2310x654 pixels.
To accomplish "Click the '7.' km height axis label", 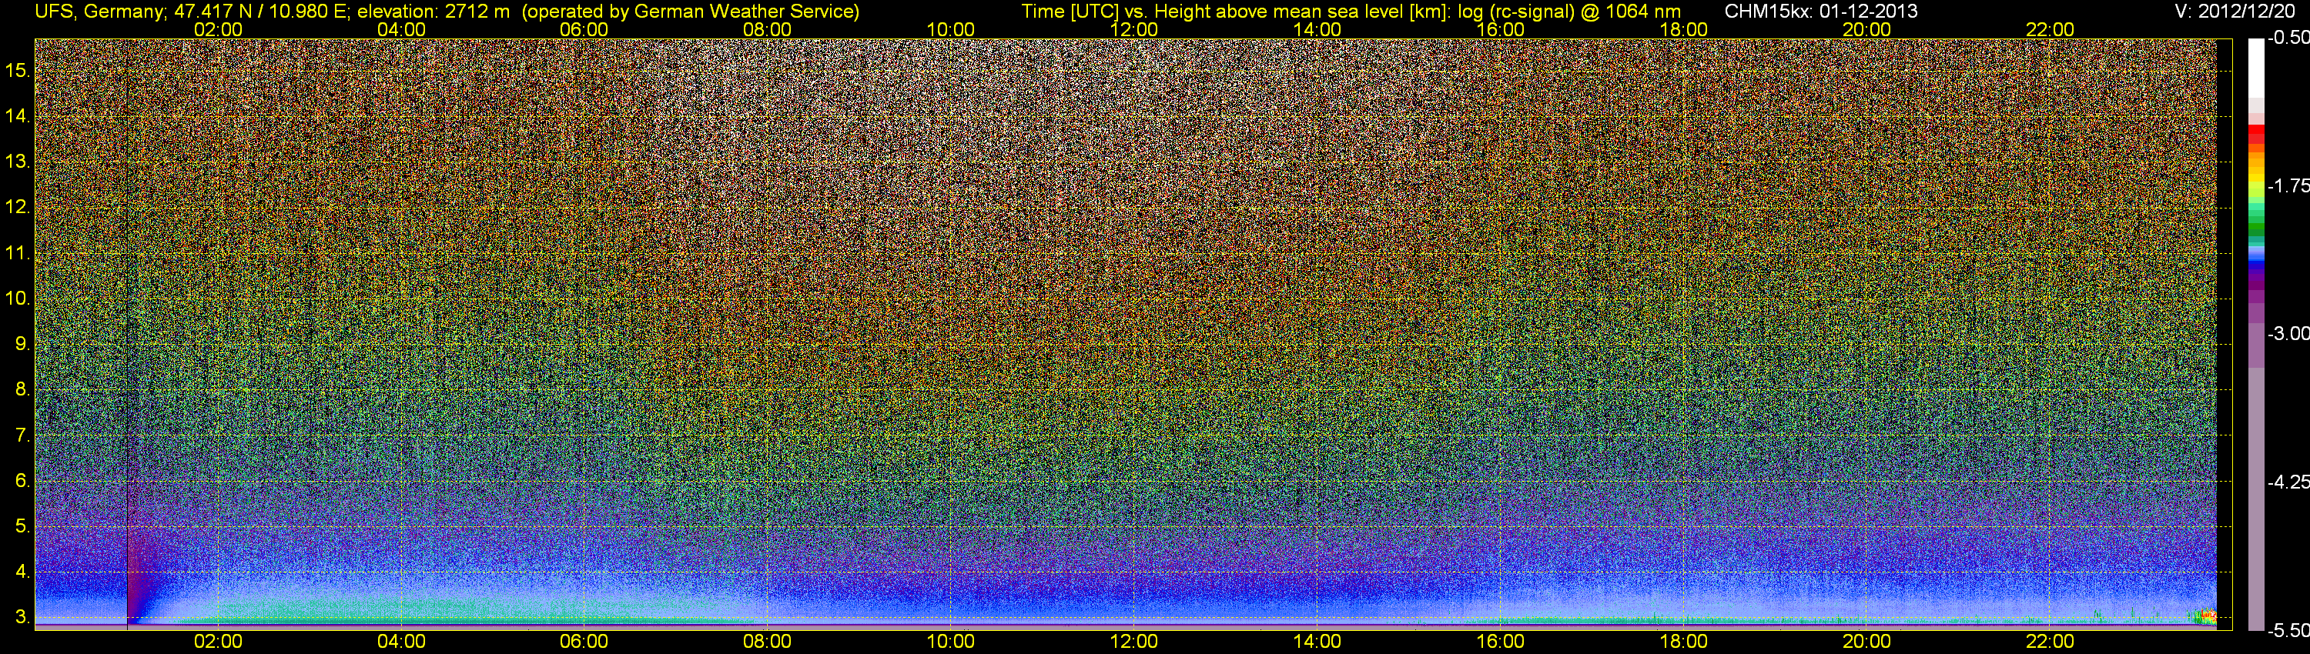I will pos(22,435).
